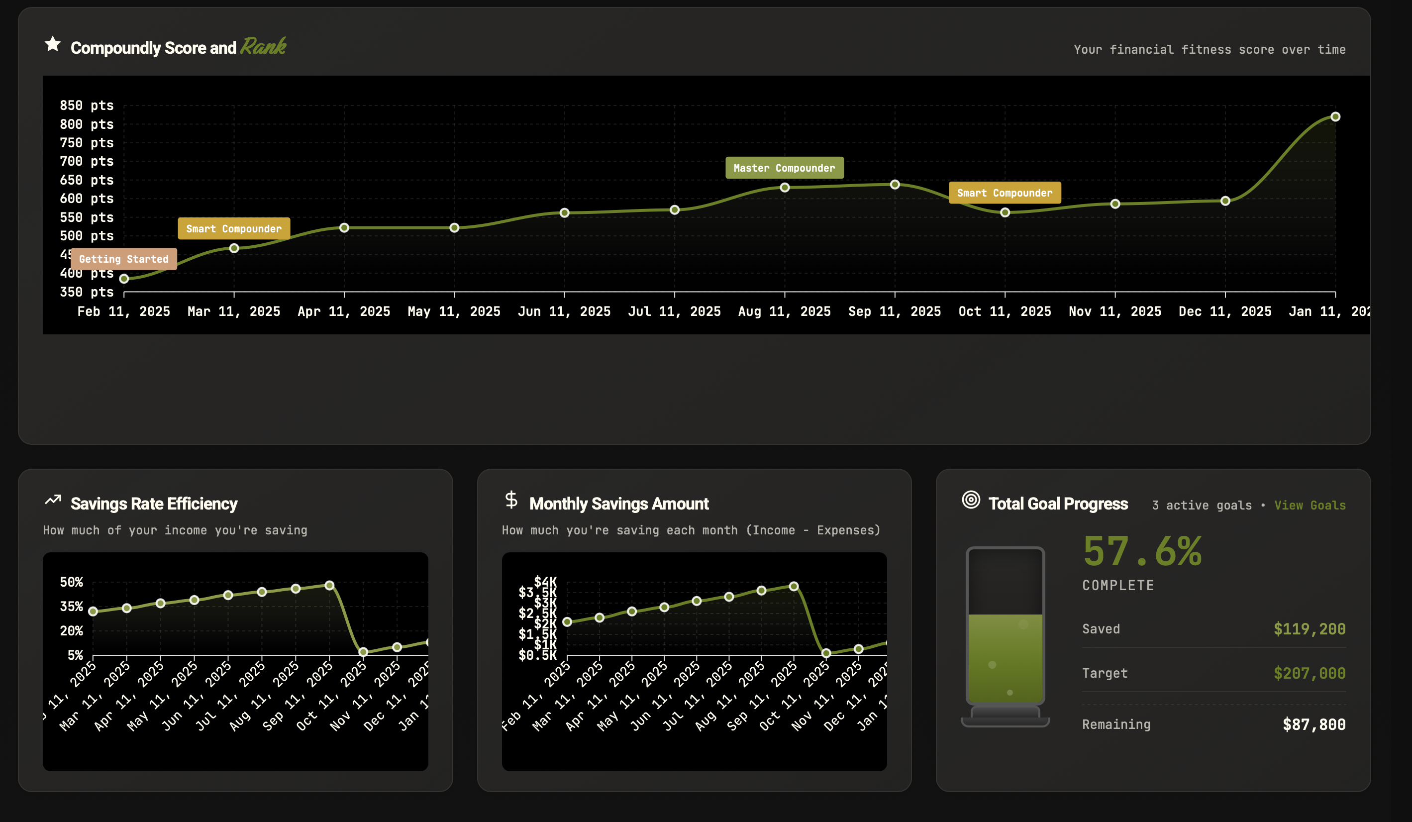Click the savings rate peak point near 50%
The width and height of the screenshot is (1412, 822).
tap(329, 585)
